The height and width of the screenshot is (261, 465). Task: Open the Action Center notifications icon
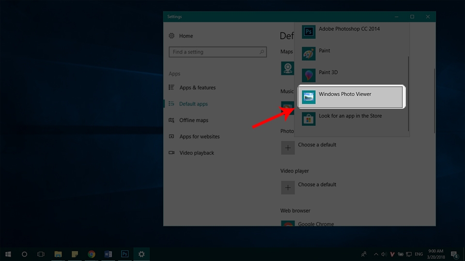[454, 254]
